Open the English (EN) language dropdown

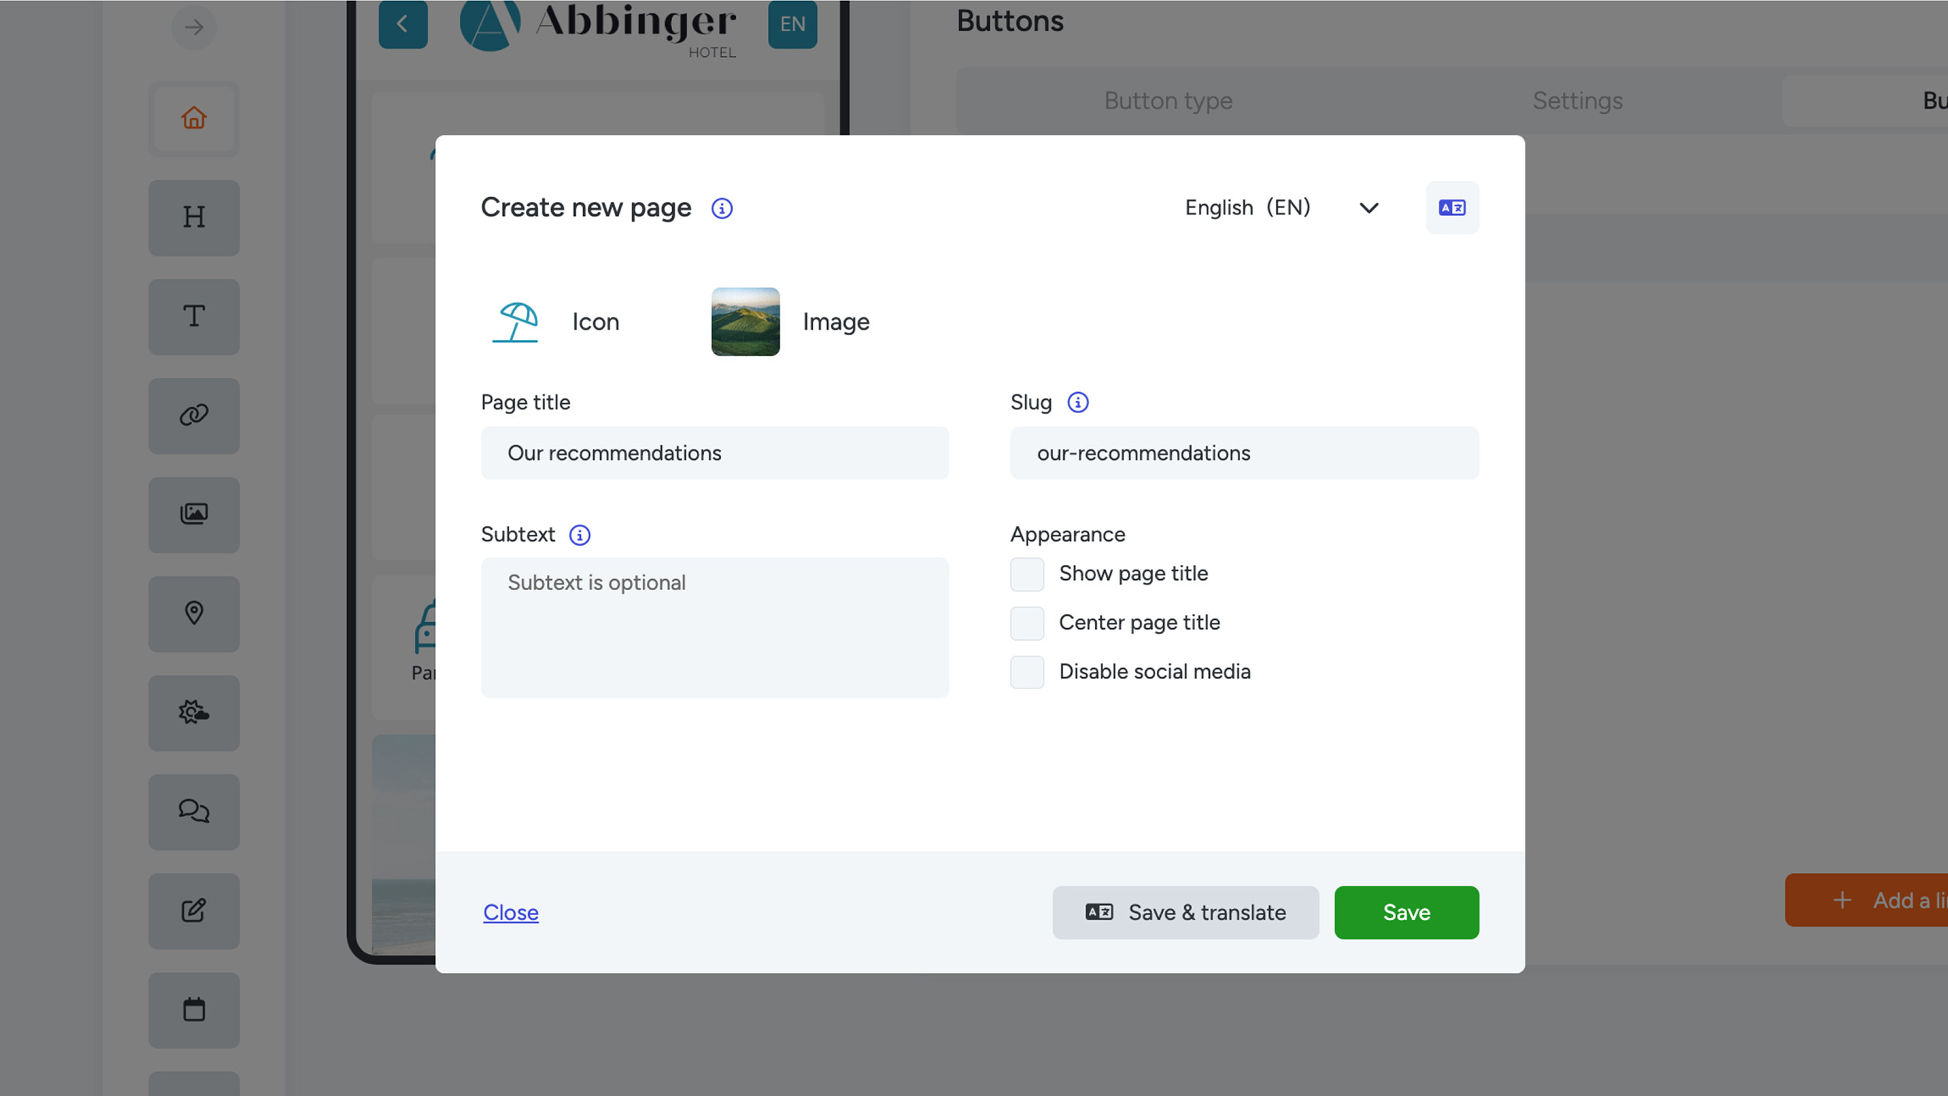tap(1282, 207)
